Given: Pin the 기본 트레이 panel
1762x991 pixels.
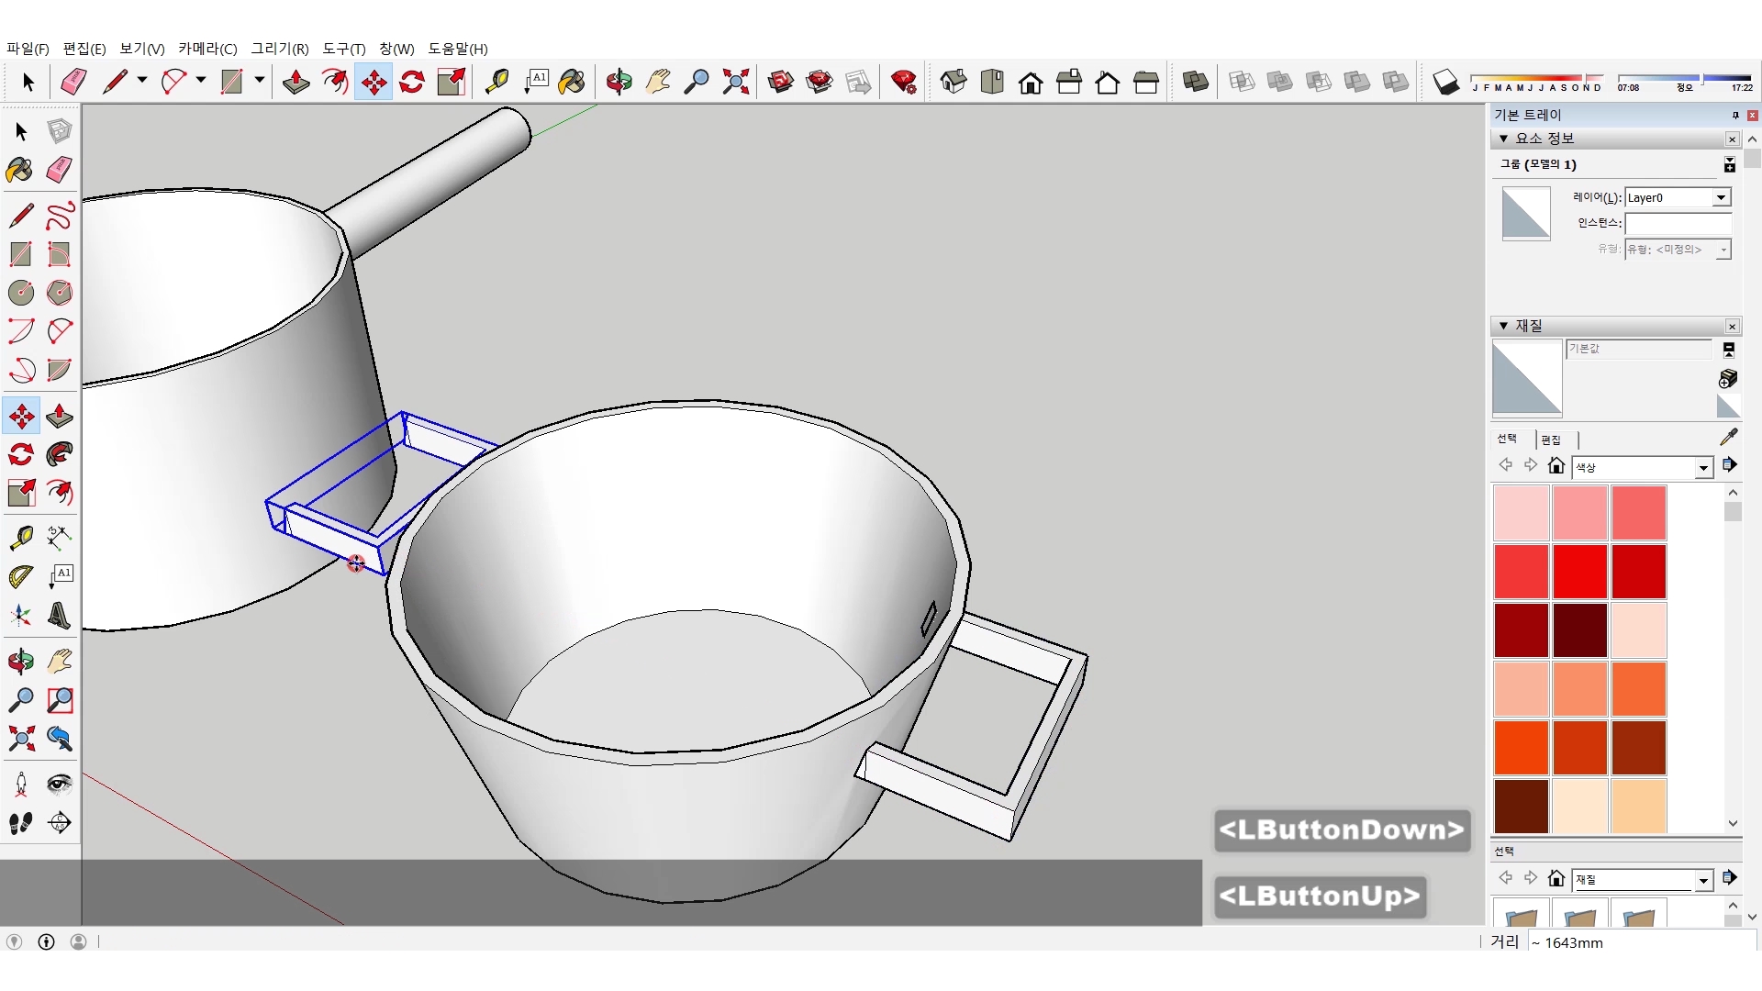Looking at the screenshot, I should coord(1734,115).
